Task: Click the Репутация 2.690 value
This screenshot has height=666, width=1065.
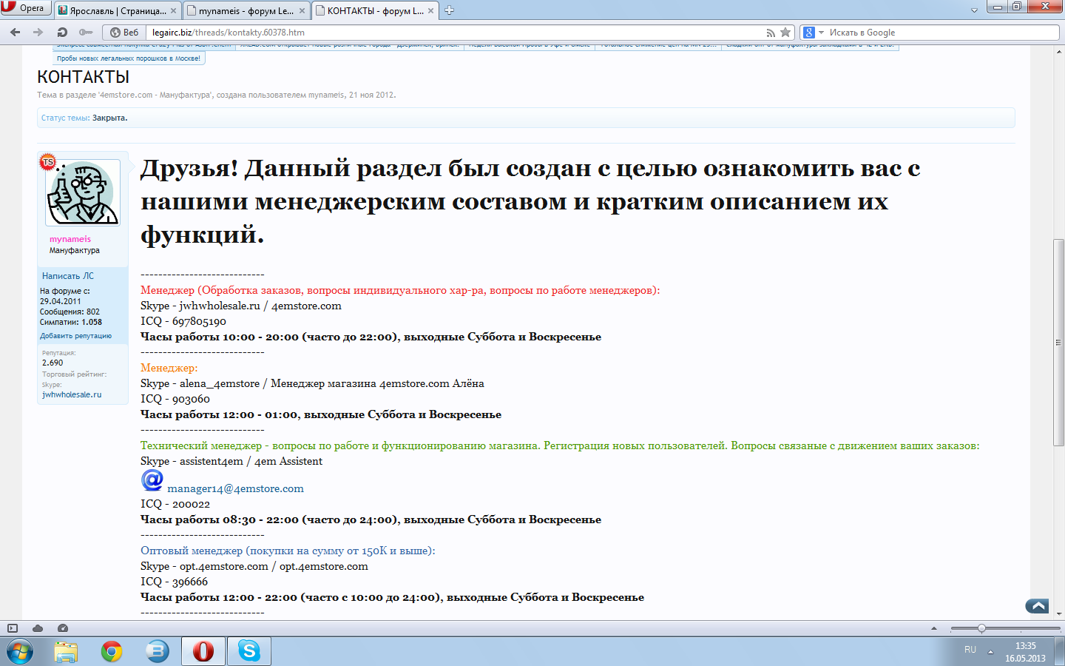Action: [53, 363]
